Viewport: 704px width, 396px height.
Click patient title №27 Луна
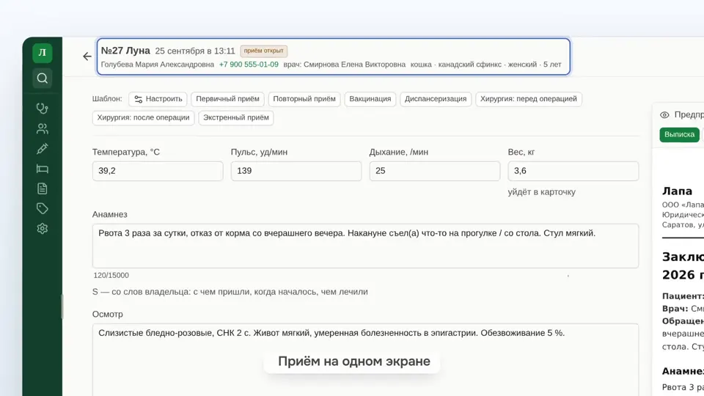coord(125,51)
